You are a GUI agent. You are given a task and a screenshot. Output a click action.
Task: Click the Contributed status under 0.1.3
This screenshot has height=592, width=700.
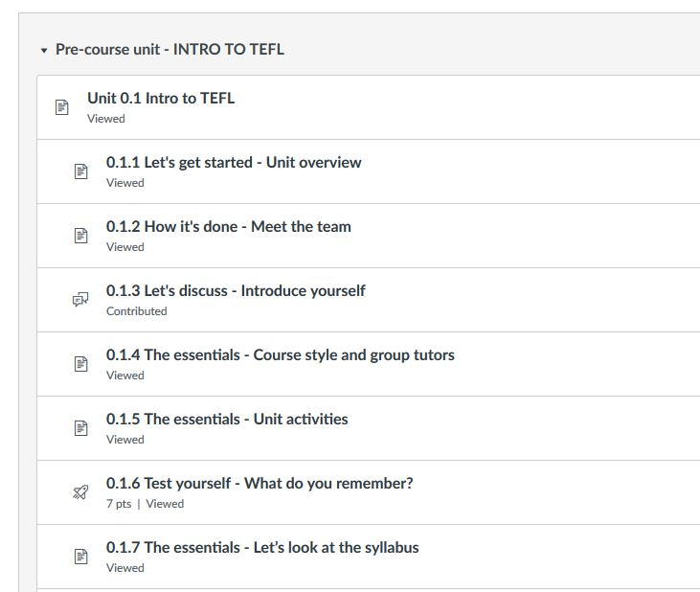coord(137,311)
